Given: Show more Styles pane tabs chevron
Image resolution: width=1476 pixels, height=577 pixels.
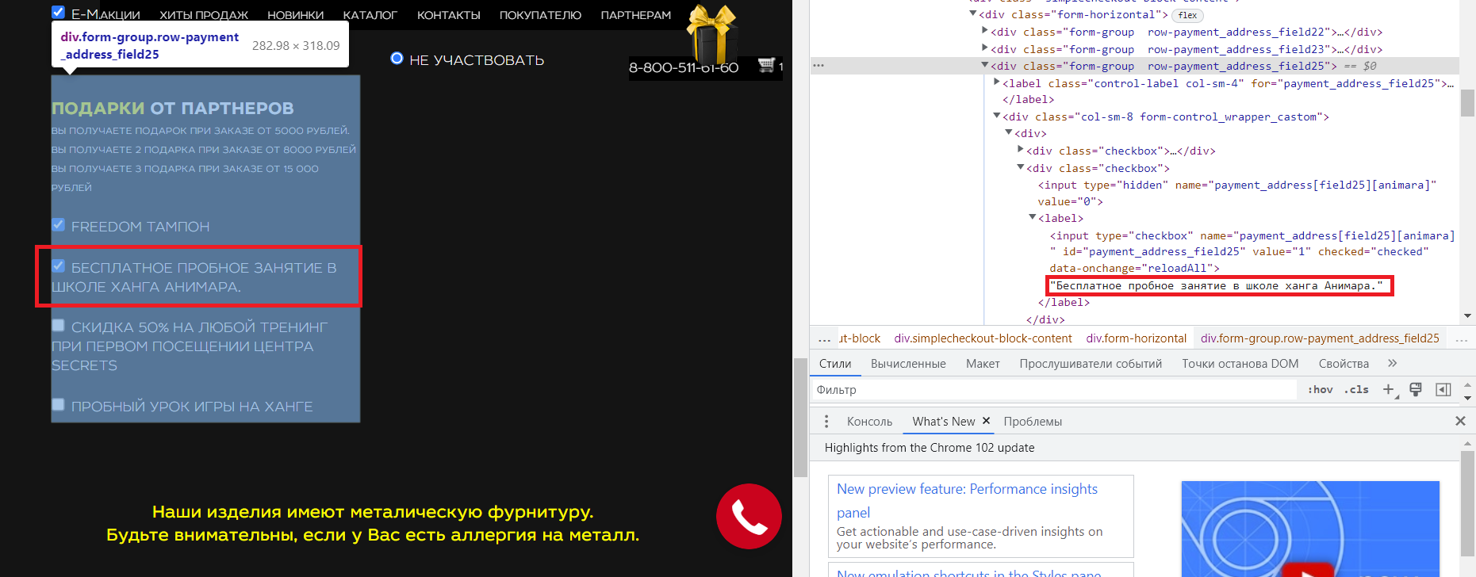Looking at the screenshot, I should point(1392,363).
